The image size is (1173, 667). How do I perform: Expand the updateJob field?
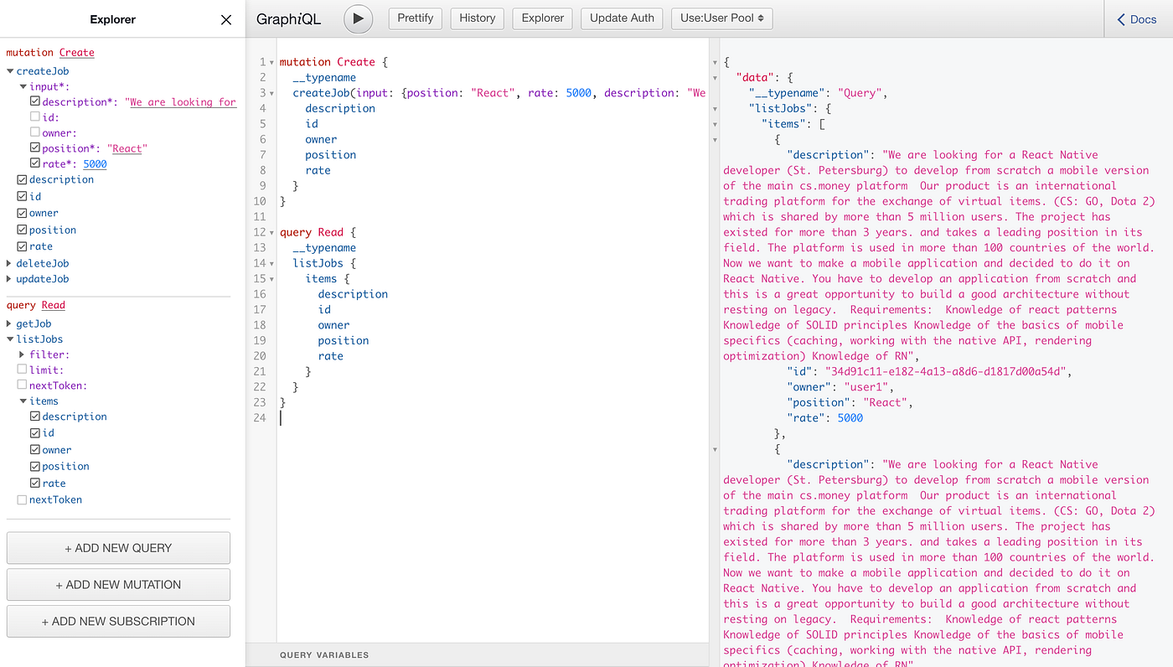point(9,279)
